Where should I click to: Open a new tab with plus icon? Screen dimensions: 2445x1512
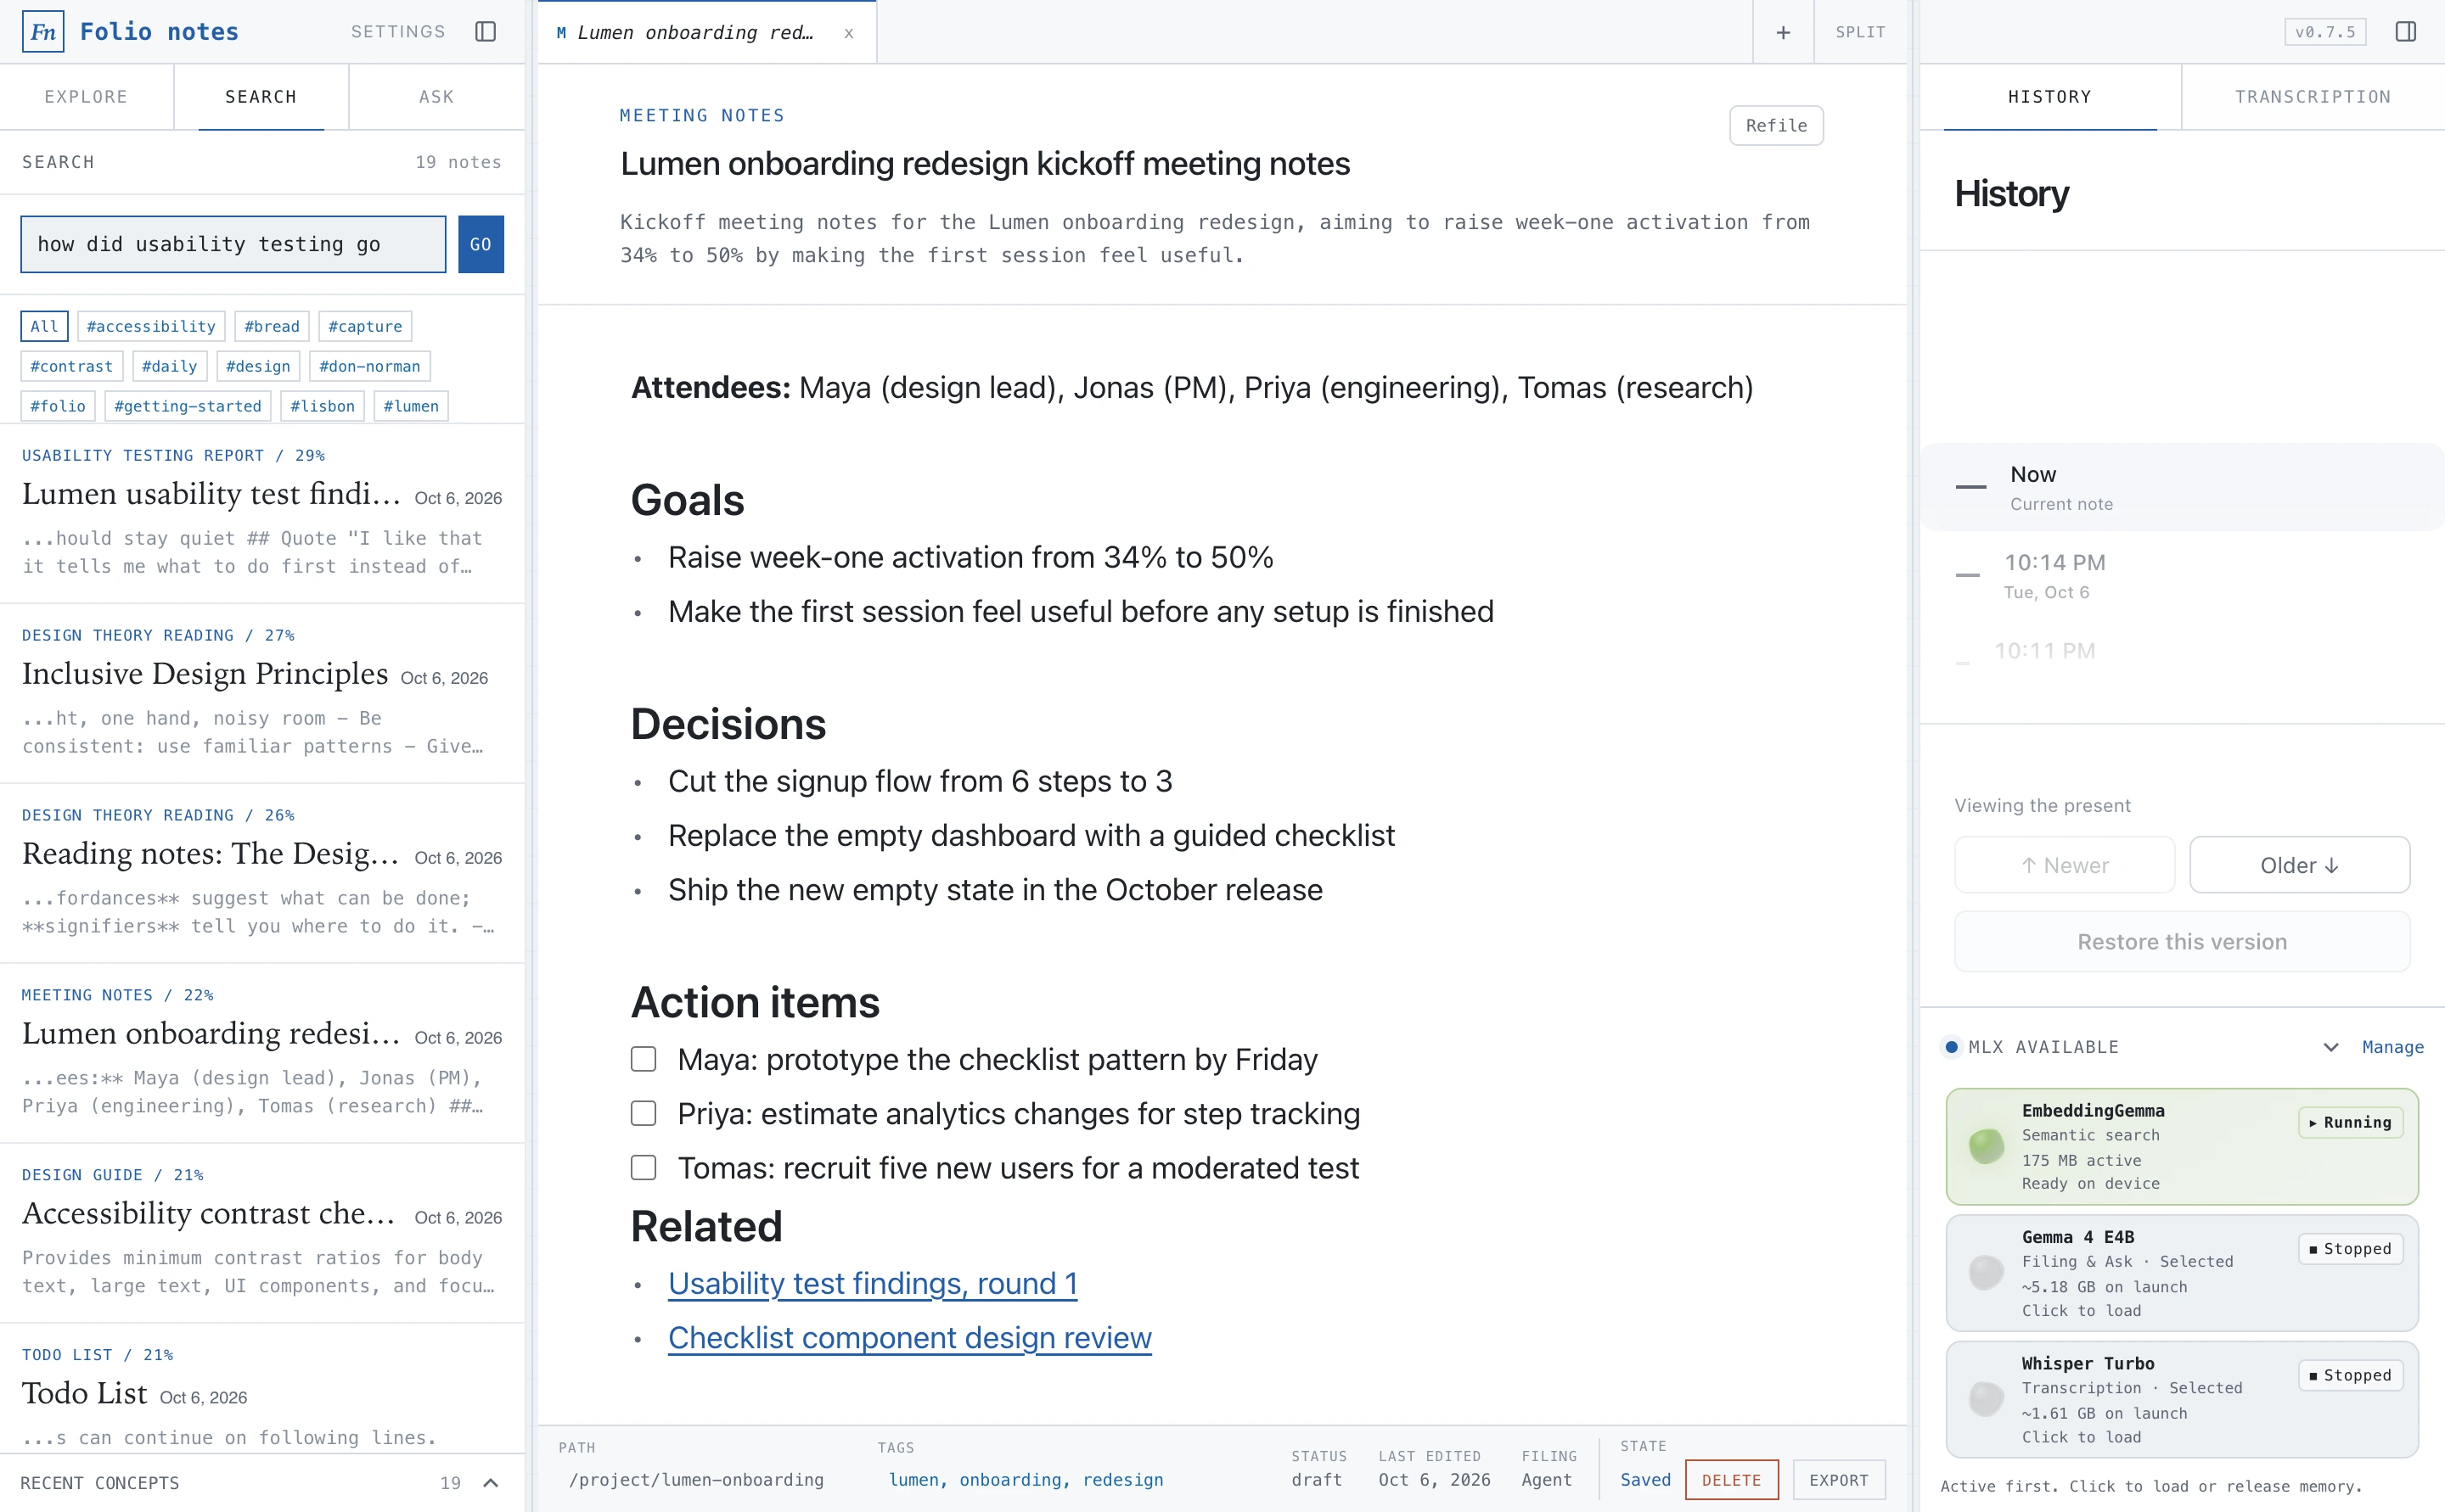[1783, 33]
